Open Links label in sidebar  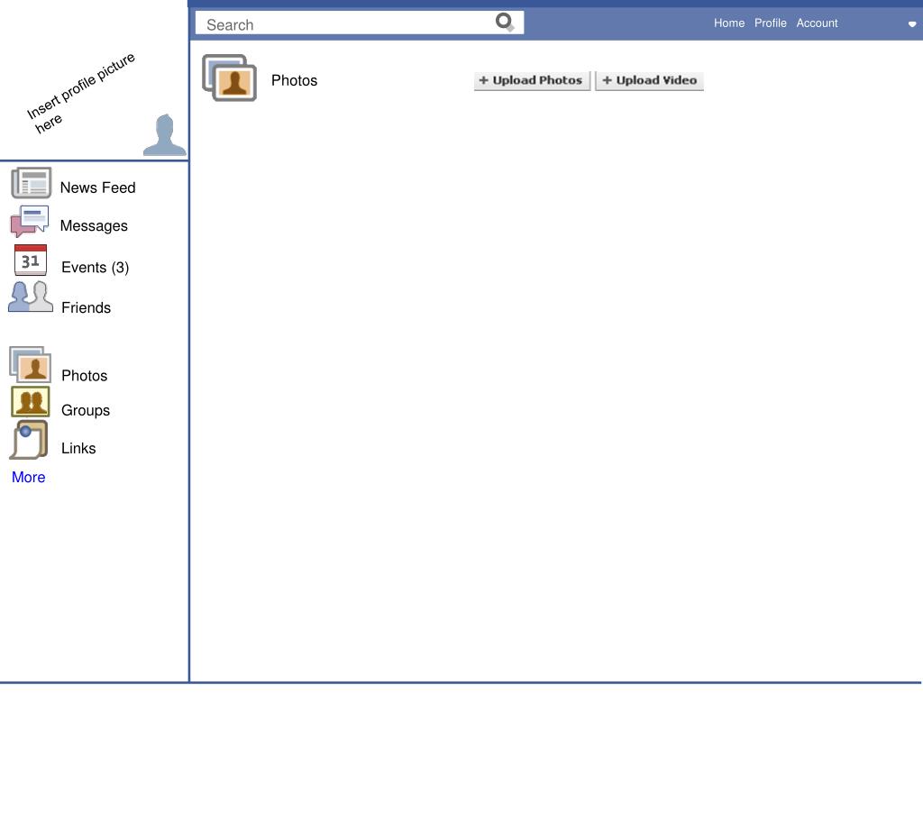pos(78,448)
